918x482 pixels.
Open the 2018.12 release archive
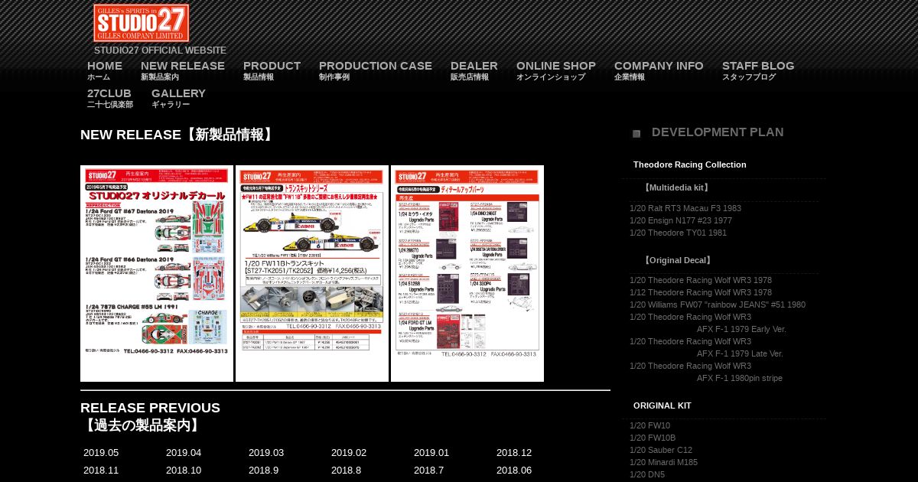(514, 453)
